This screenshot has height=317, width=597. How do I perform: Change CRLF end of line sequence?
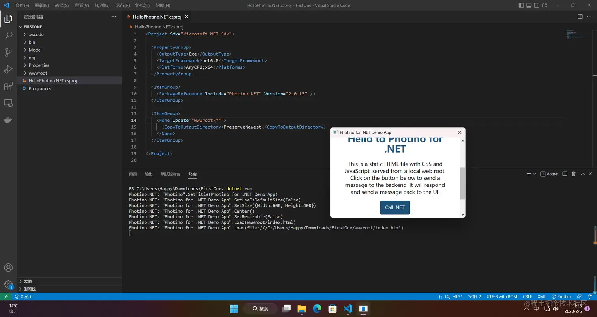(527, 296)
